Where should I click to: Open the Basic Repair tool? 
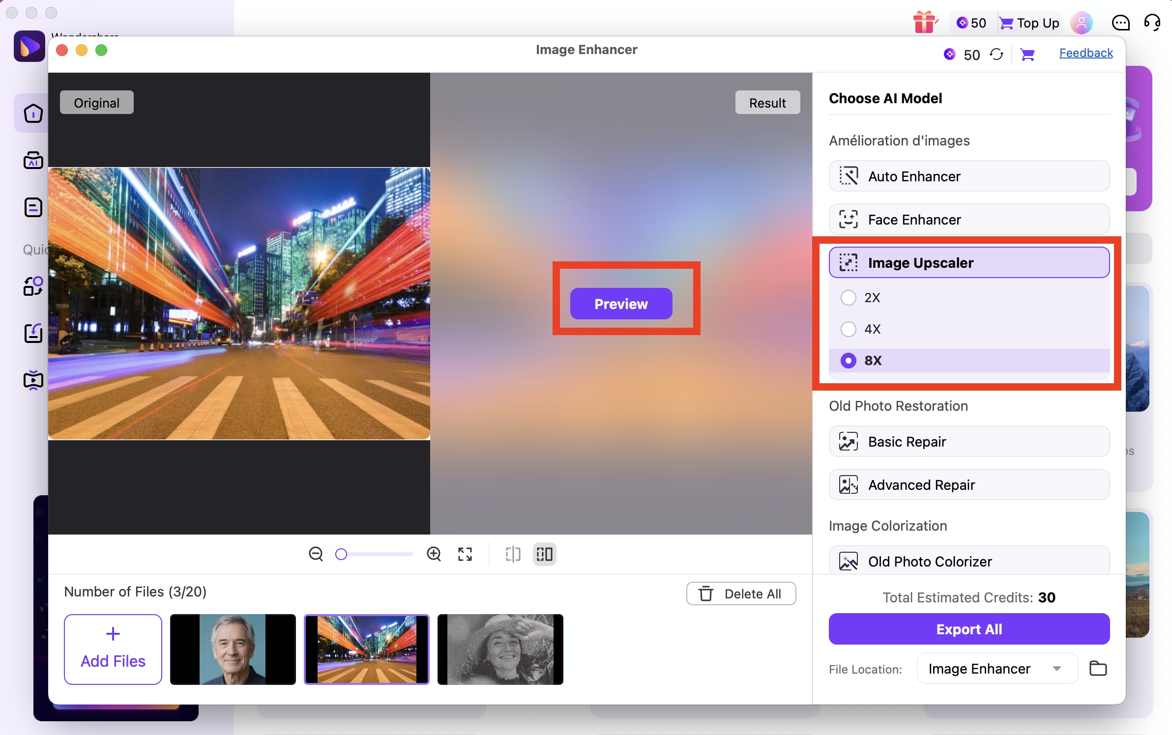point(968,441)
